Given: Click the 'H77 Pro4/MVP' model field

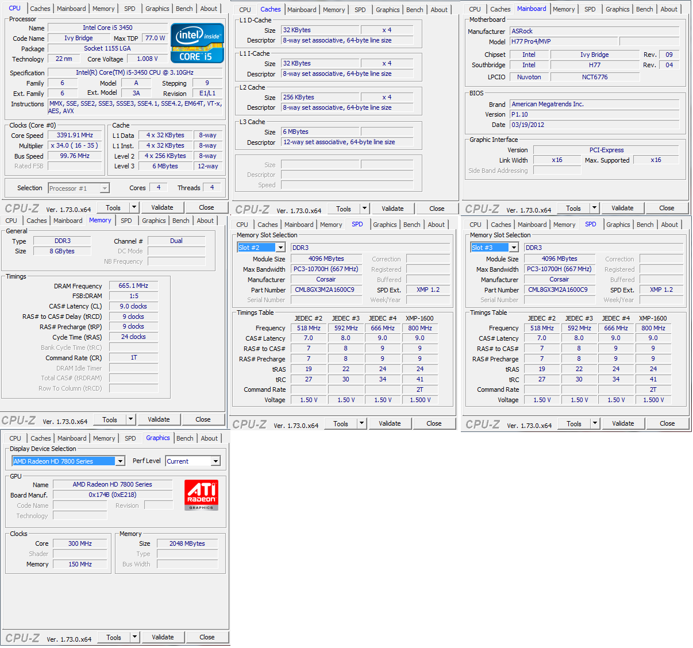Looking at the screenshot, I should click(564, 41).
